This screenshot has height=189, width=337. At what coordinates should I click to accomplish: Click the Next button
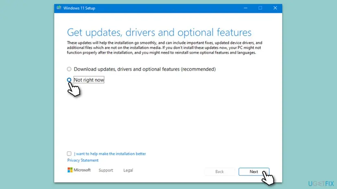pyautogui.click(x=254, y=172)
